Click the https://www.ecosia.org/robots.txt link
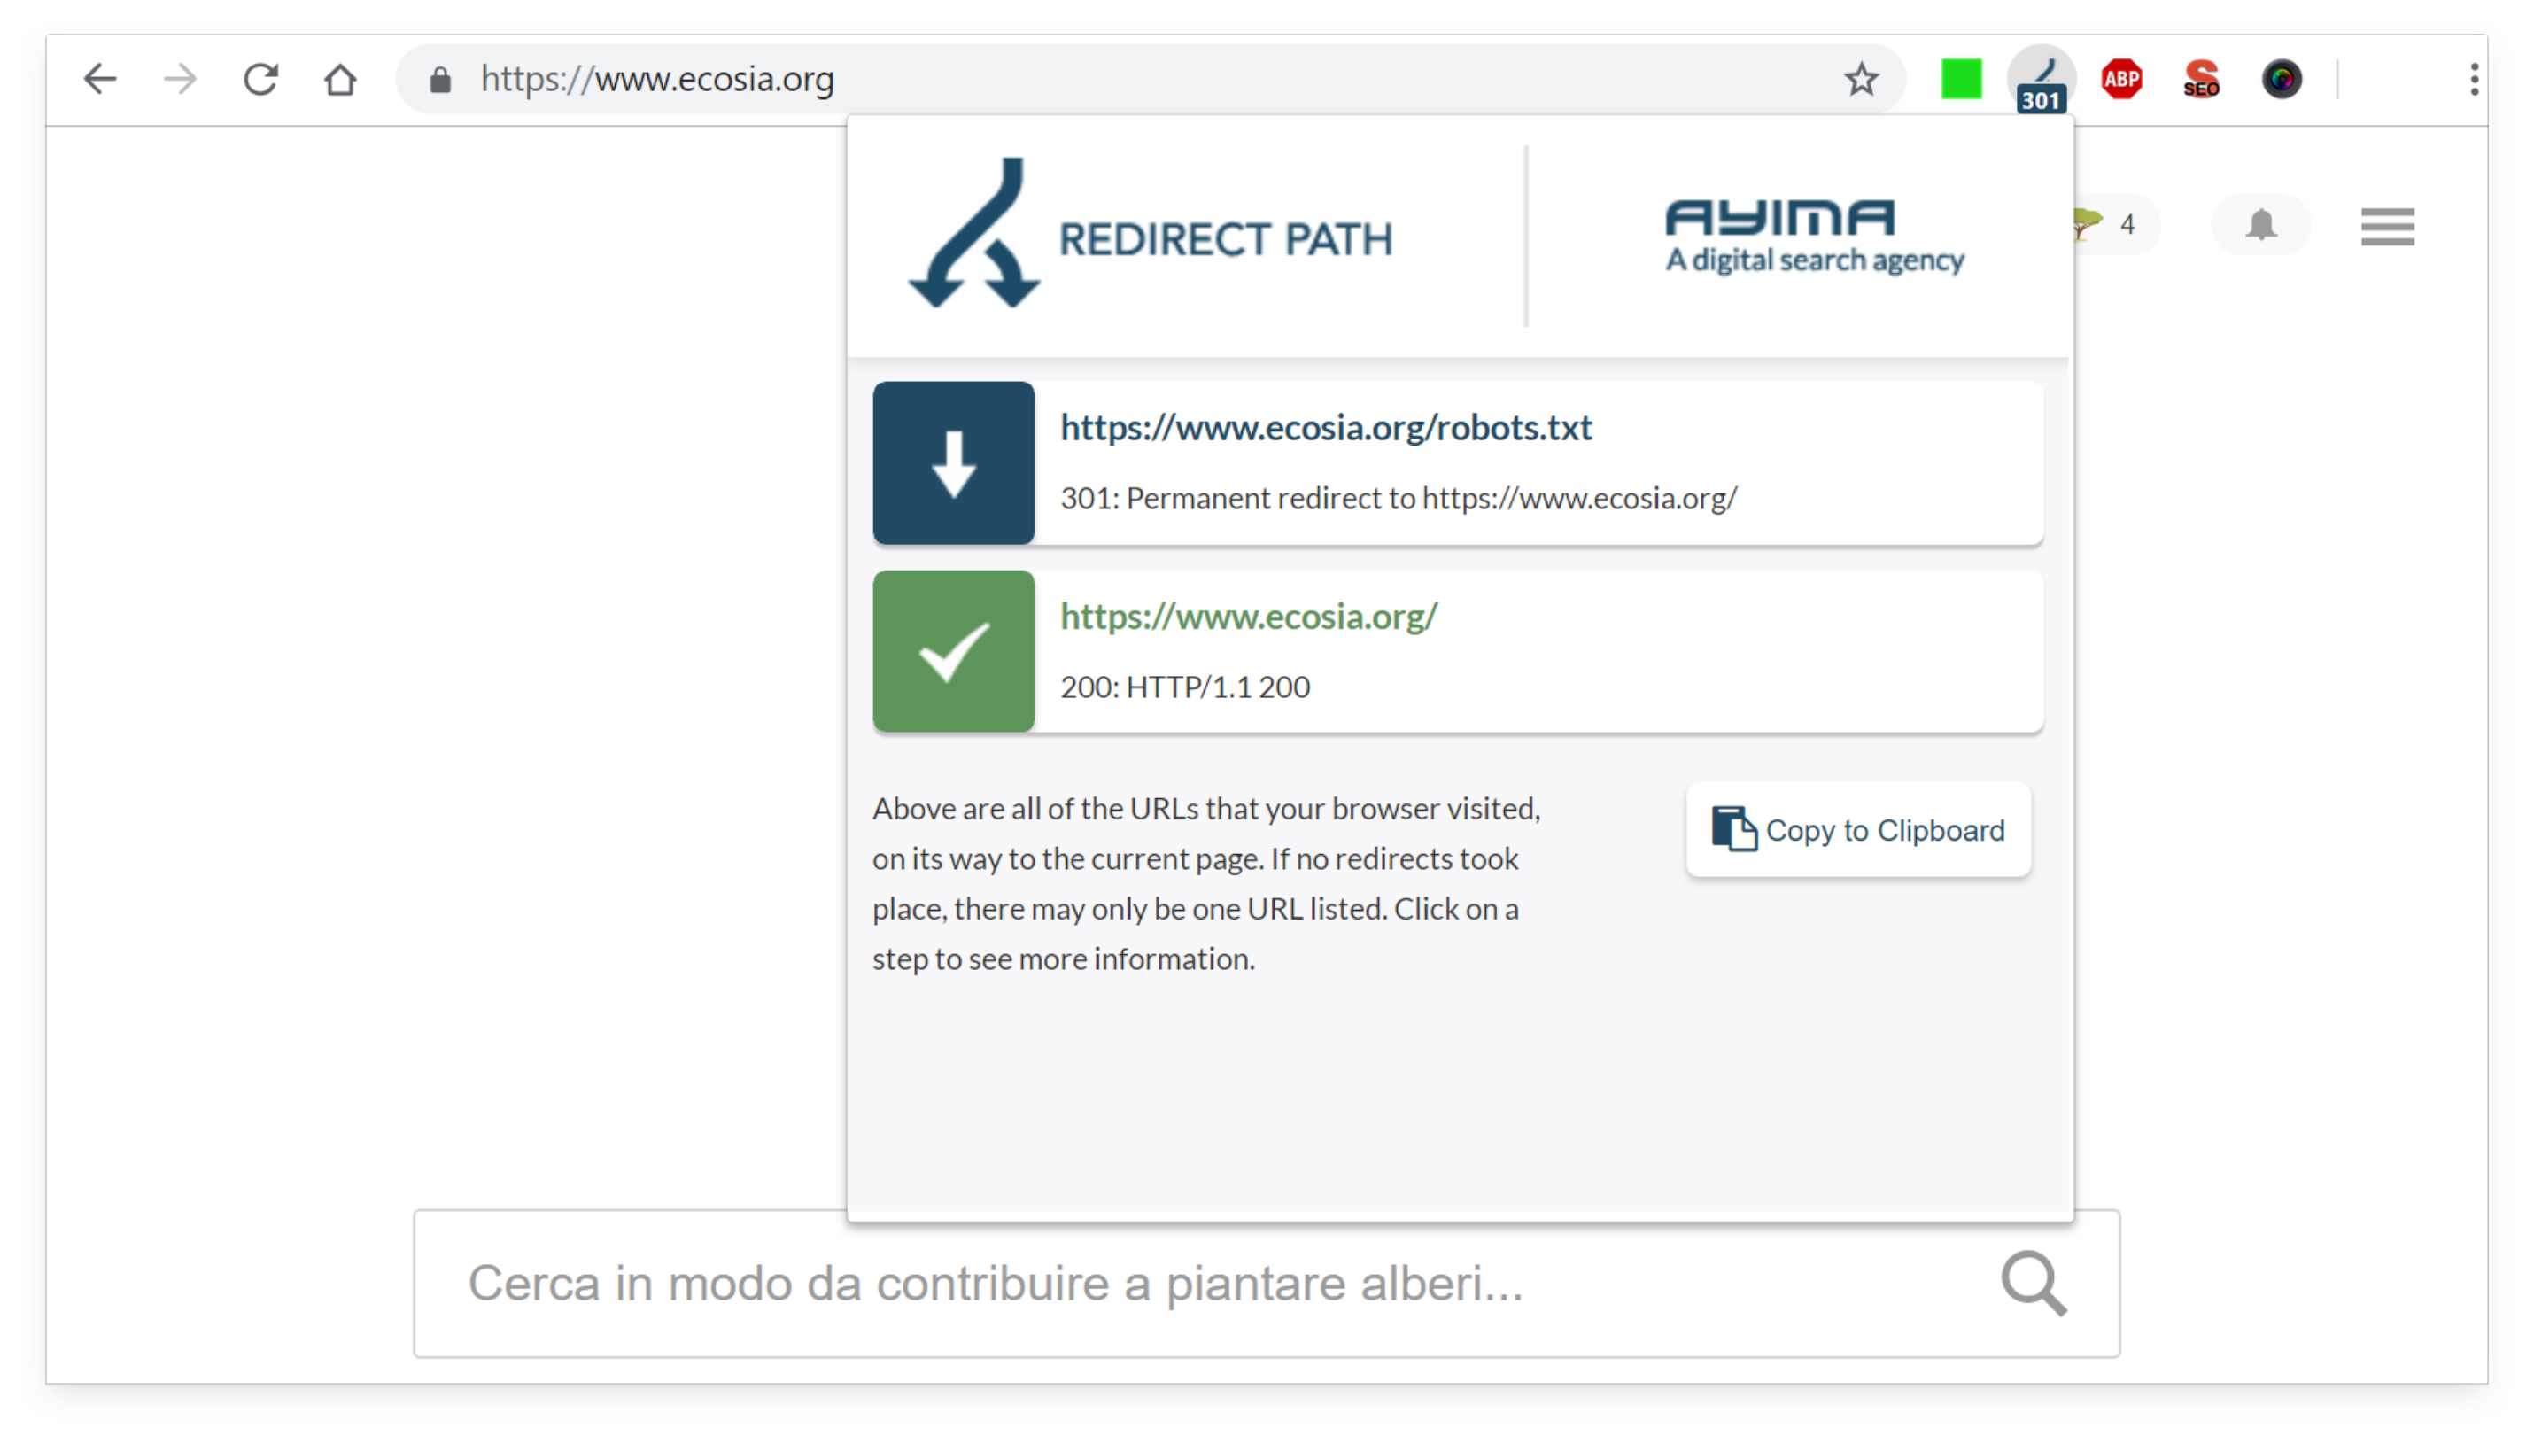Screen dimensions: 2534x1436 tap(1328, 424)
